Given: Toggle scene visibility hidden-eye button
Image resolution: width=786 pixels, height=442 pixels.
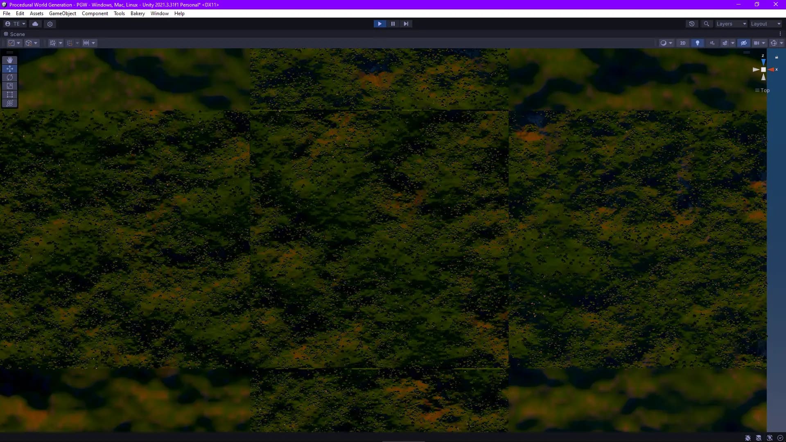Looking at the screenshot, I should click(x=744, y=43).
